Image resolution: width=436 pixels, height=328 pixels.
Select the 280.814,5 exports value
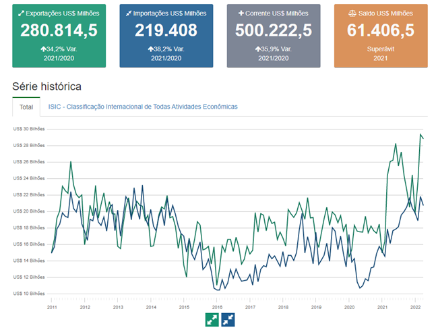[x=59, y=30]
